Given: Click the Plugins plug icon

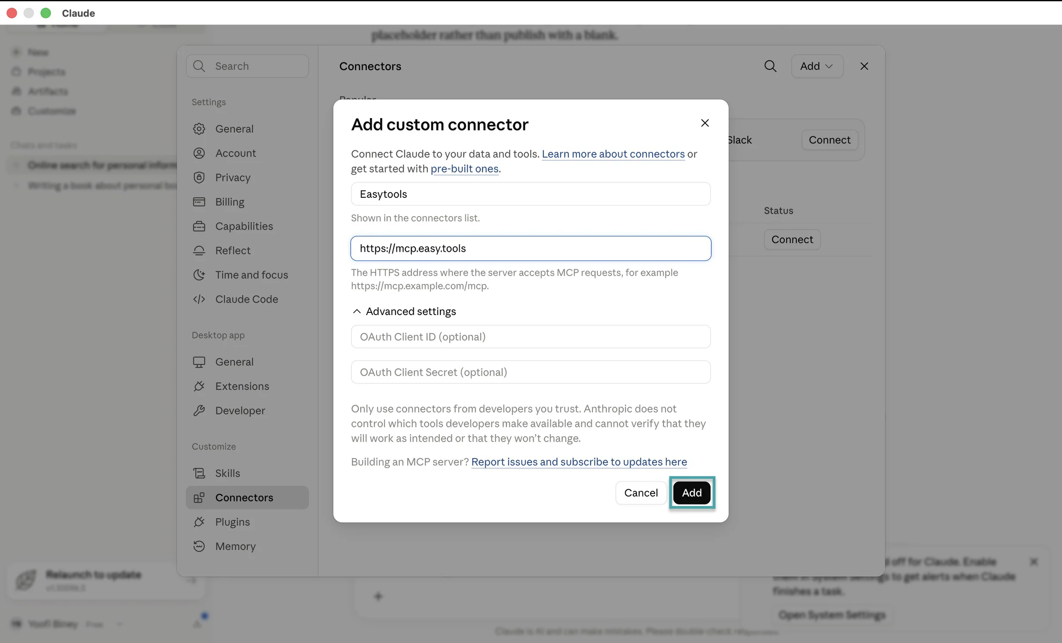Looking at the screenshot, I should [199, 522].
